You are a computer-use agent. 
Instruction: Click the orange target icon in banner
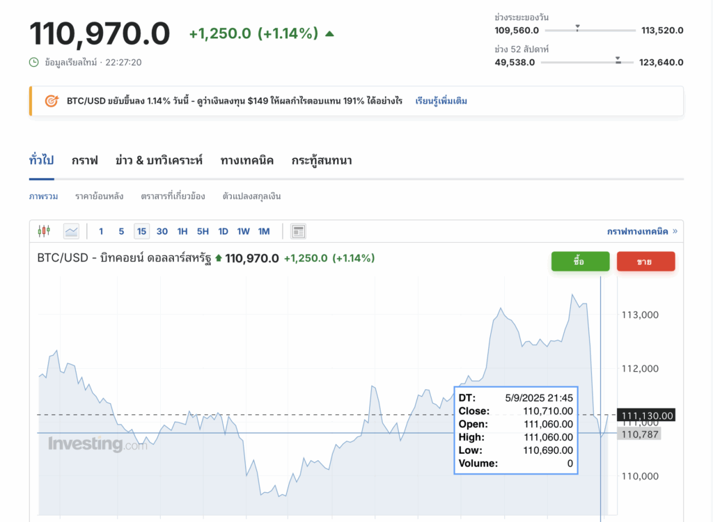[52, 101]
